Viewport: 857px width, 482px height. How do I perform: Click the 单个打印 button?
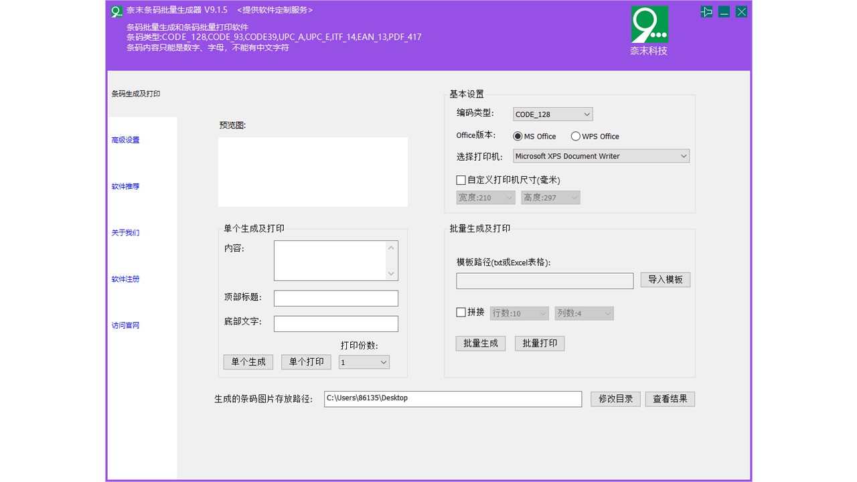pos(306,361)
